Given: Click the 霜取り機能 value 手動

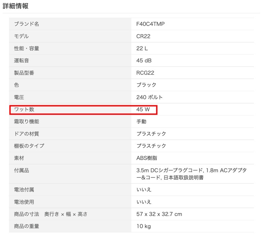Looking at the screenshot, I should [141, 121].
